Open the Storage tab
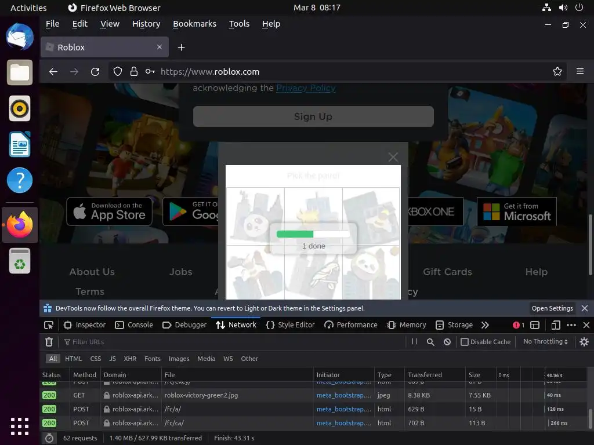594x445 pixels. [x=454, y=325]
